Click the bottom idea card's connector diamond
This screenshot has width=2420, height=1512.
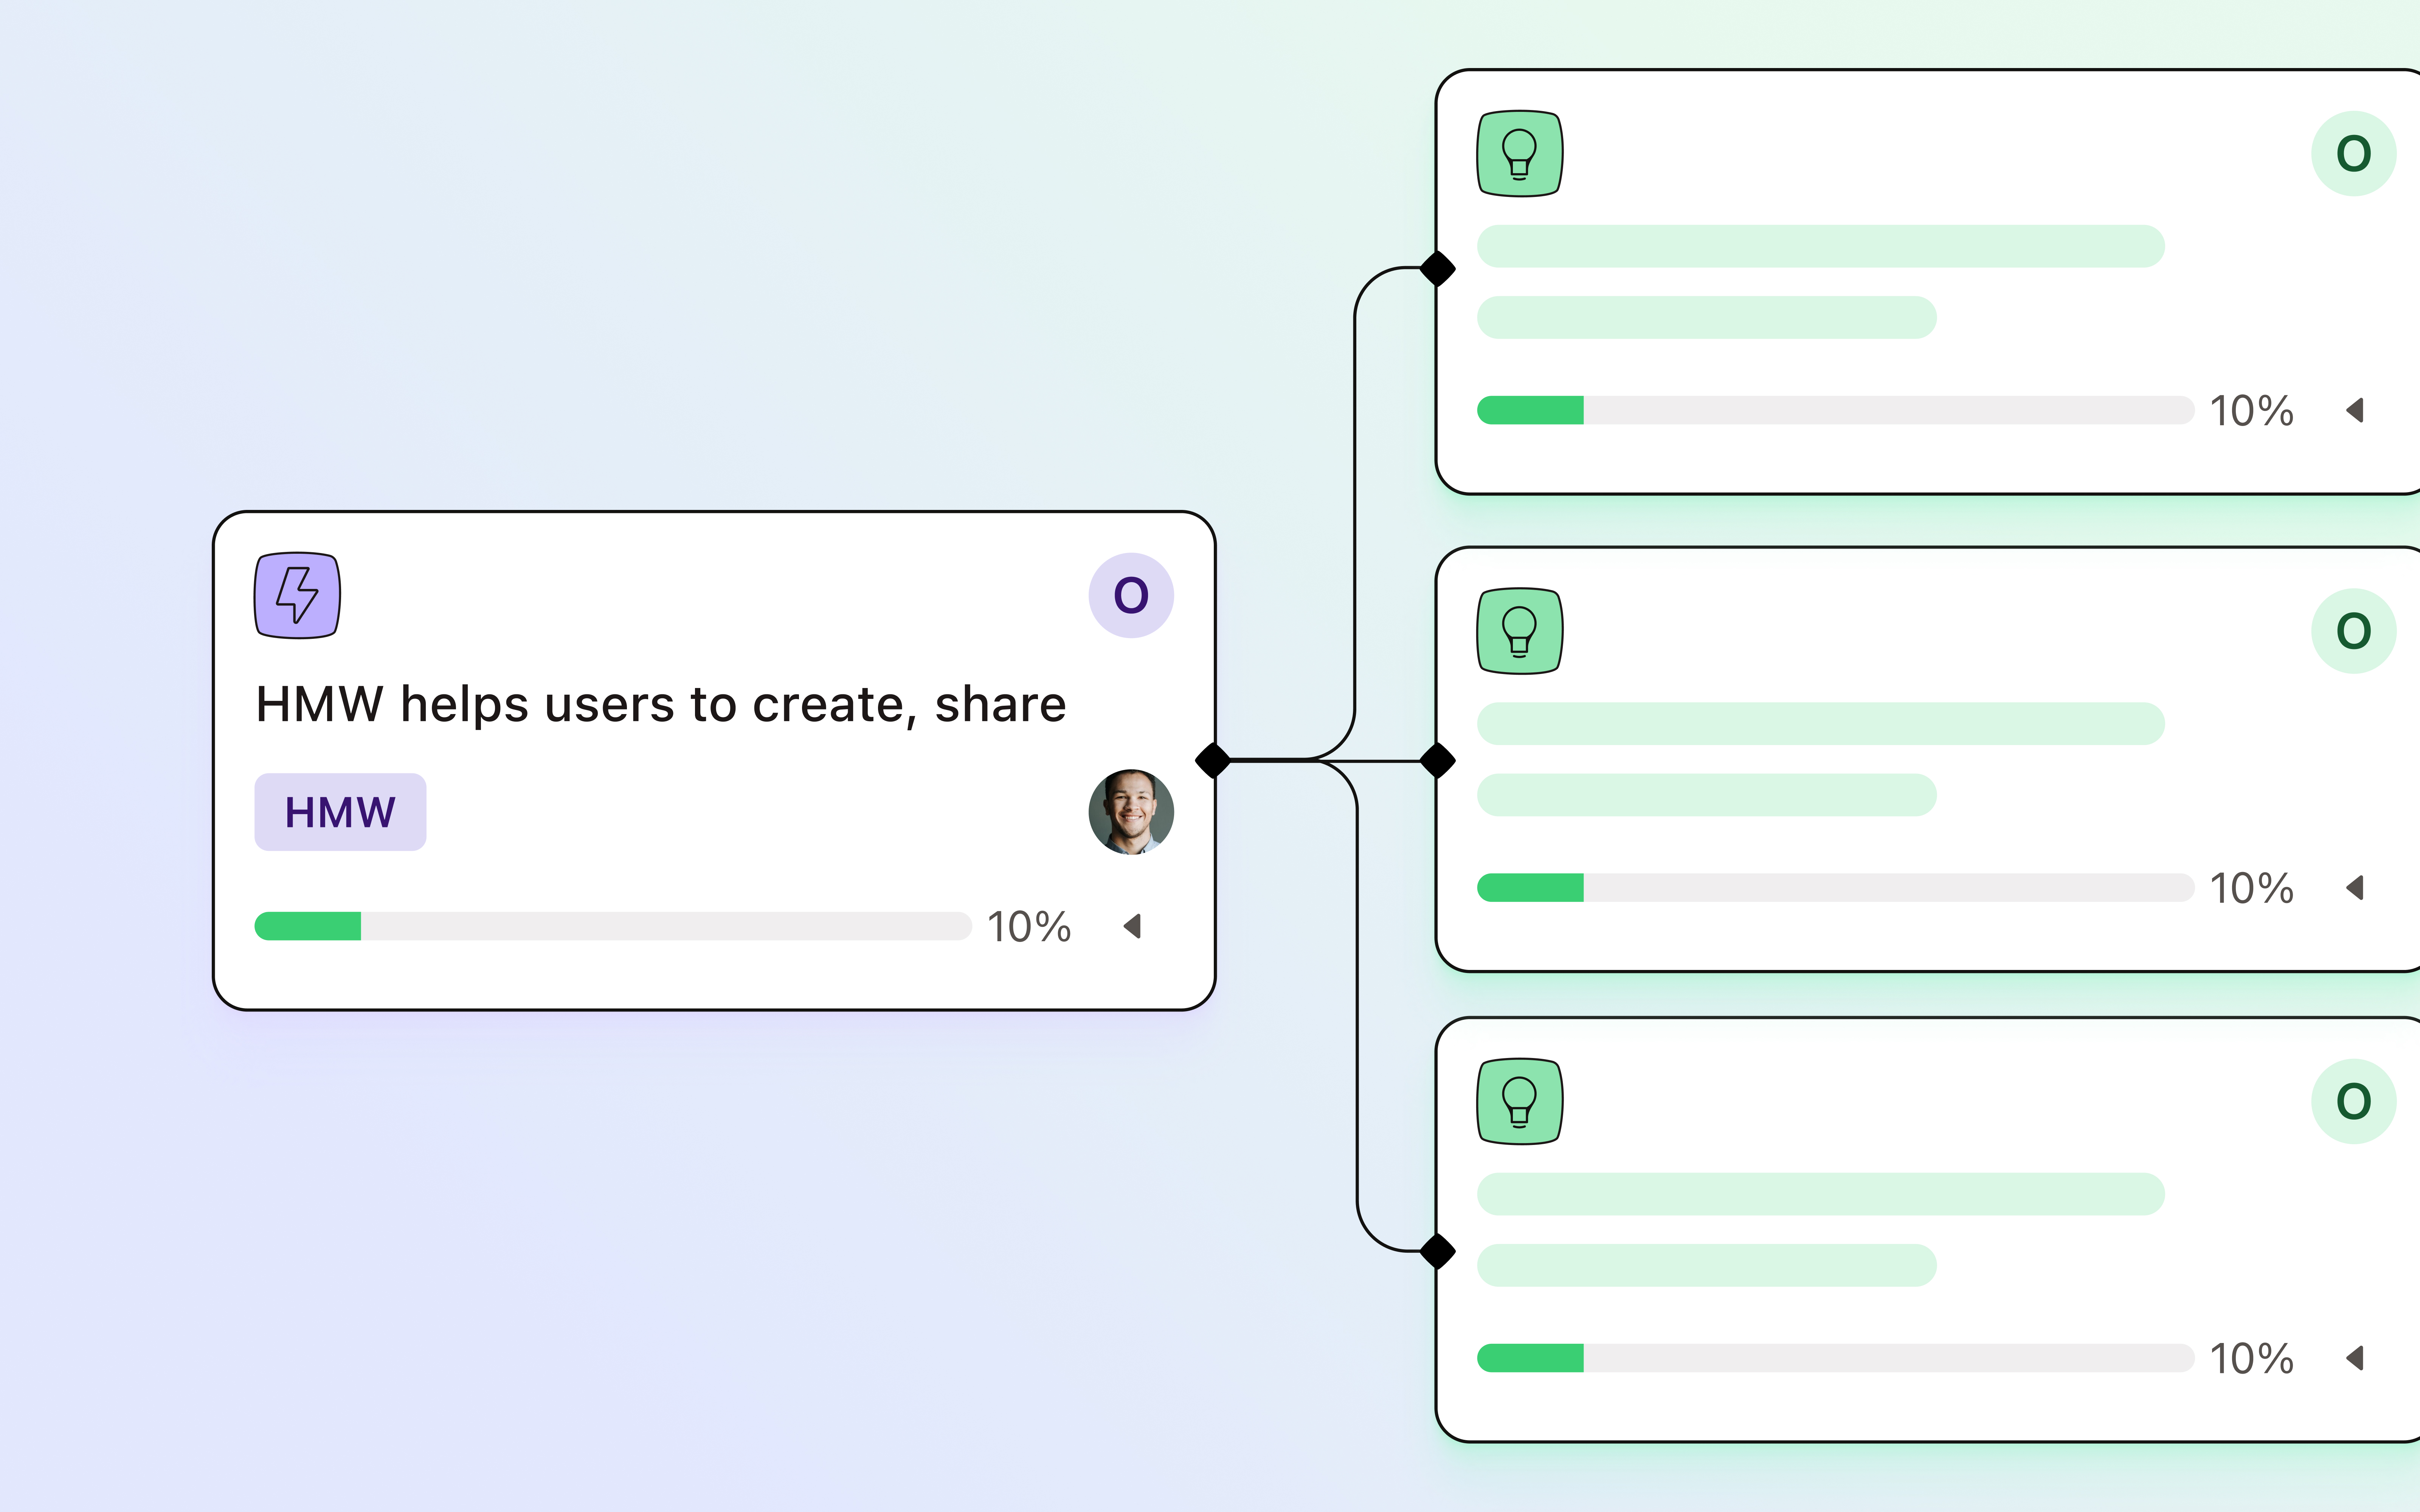(x=1437, y=1251)
